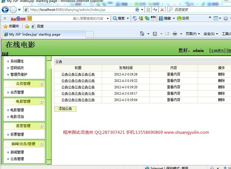Screen dimensions: 231x169
Task: Open the address bar history dropdown
Action: tap(142, 10)
